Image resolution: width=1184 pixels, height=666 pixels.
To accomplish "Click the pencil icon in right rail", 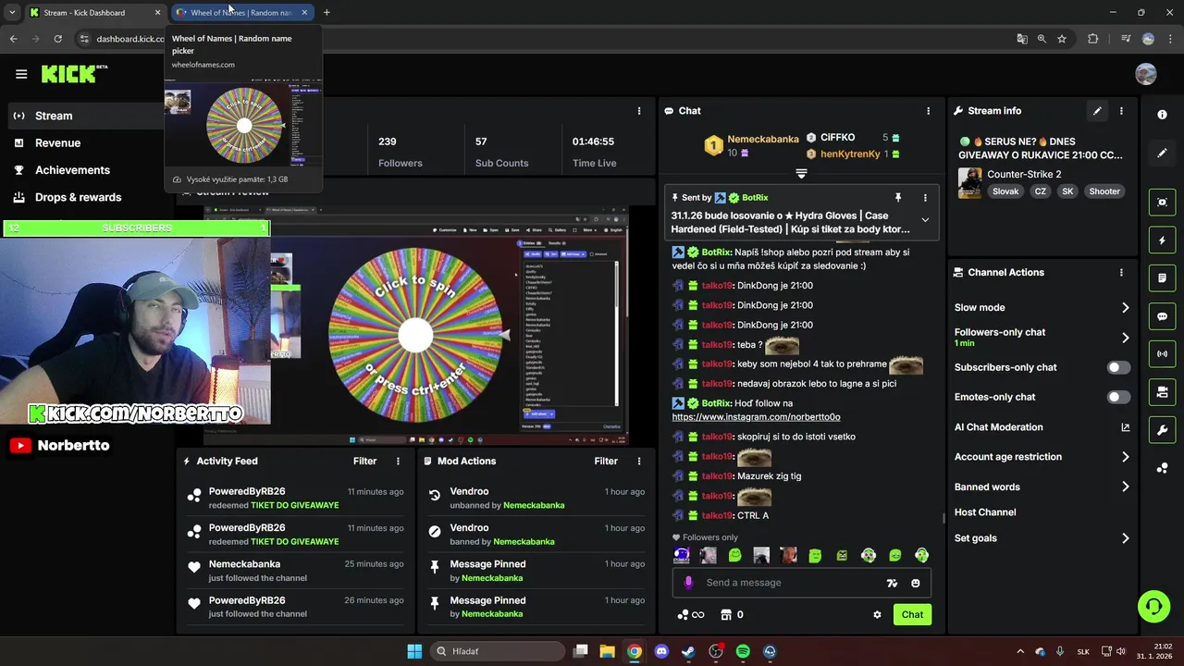I will 1162,154.
